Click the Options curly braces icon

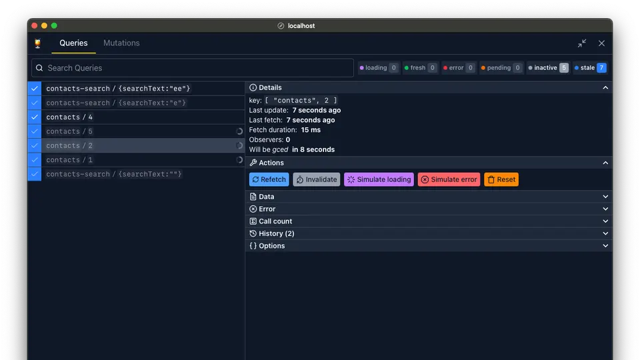pyautogui.click(x=253, y=245)
